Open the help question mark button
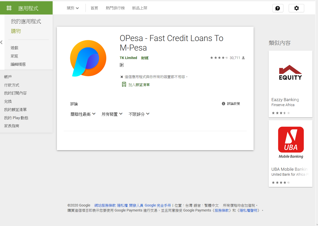Viewport: 318px width, 226px height. click(278, 8)
